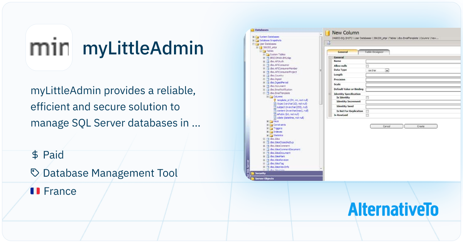Click the template_id primary key icon
The width and height of the screenshot is (463, 243).
coord(275,100)
